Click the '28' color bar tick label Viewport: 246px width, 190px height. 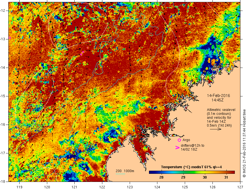[161, 177]
